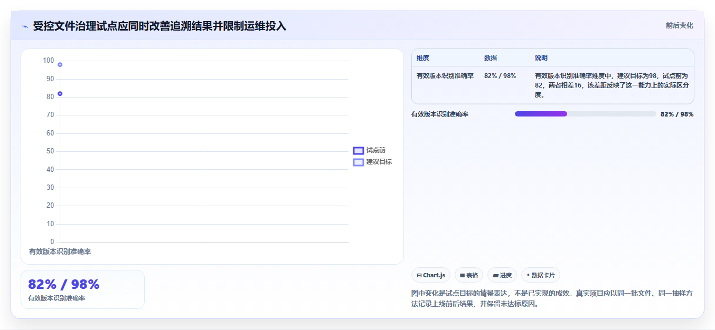715x330 pixels.
Task: Select the Chart.js tag
Action: coord(431,275)
